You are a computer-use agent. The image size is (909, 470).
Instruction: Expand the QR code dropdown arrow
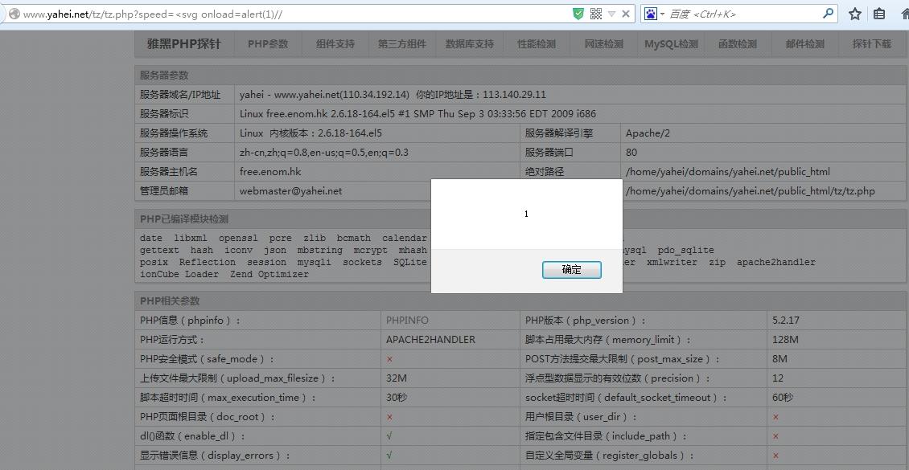pyautogui.click(x=610, y=13)
